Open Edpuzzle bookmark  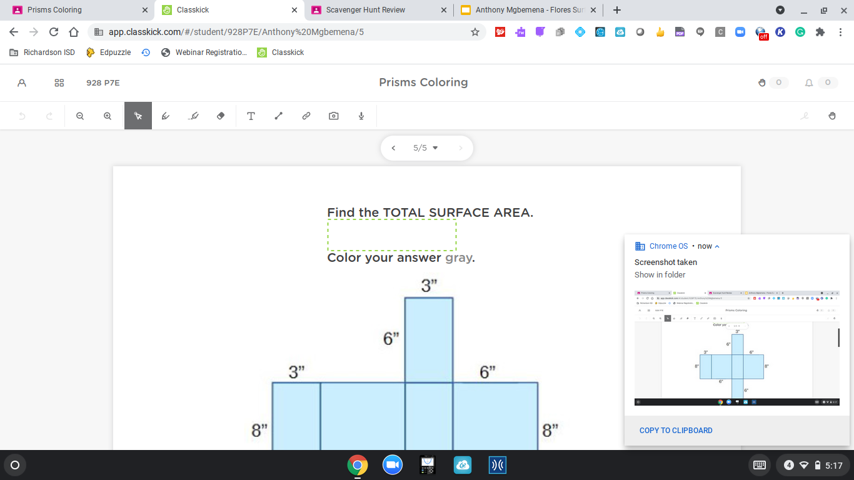(109, 52)
